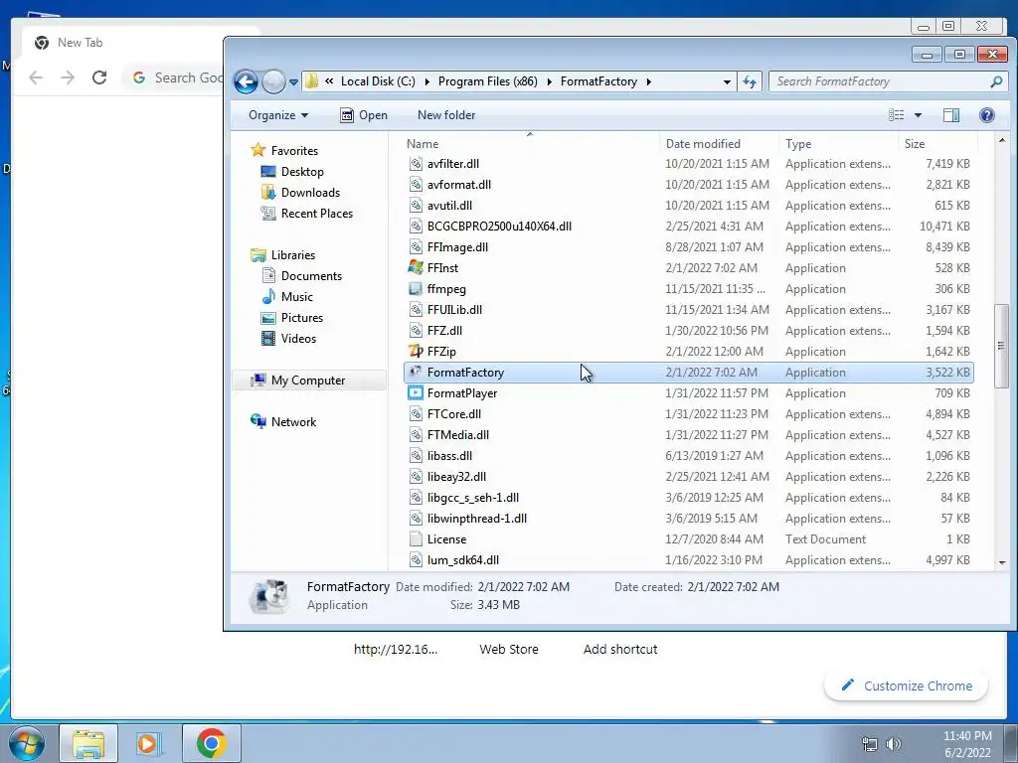Expand the arrow after FormatFactory breadcrumb
This screenshot has height=763, width=1018.
click(x=648, y=81)
